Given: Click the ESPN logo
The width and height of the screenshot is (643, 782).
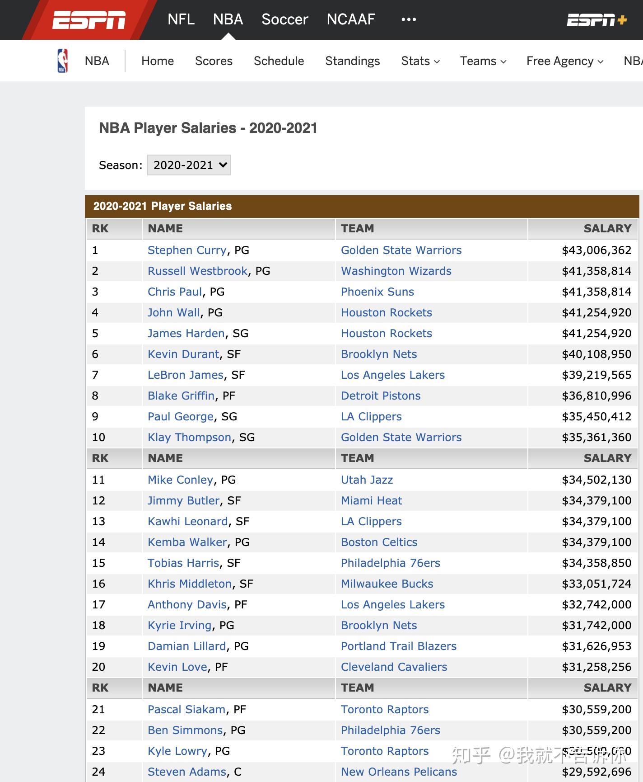Looking at the screenshot, I should click(x=89, y=20).
